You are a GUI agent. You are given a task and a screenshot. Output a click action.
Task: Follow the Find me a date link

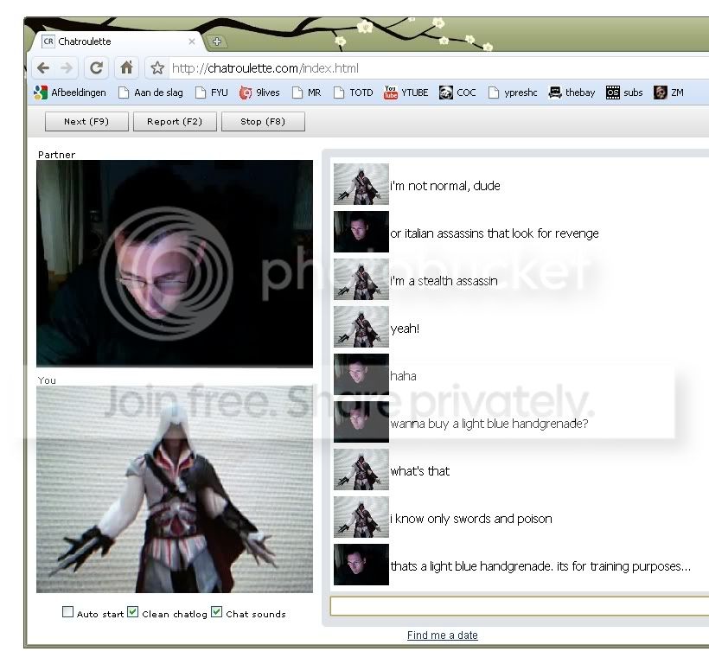click(x=442, y=635)
